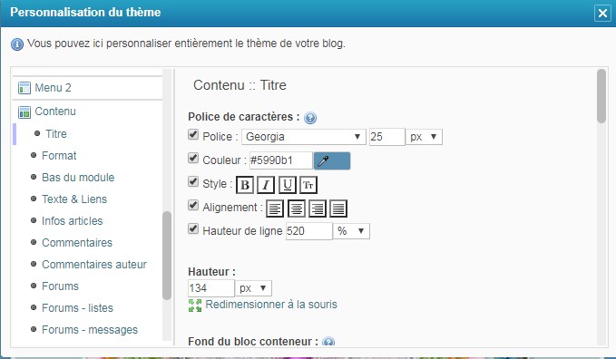Open the eyedropper color picker swatch

[332, 160]
